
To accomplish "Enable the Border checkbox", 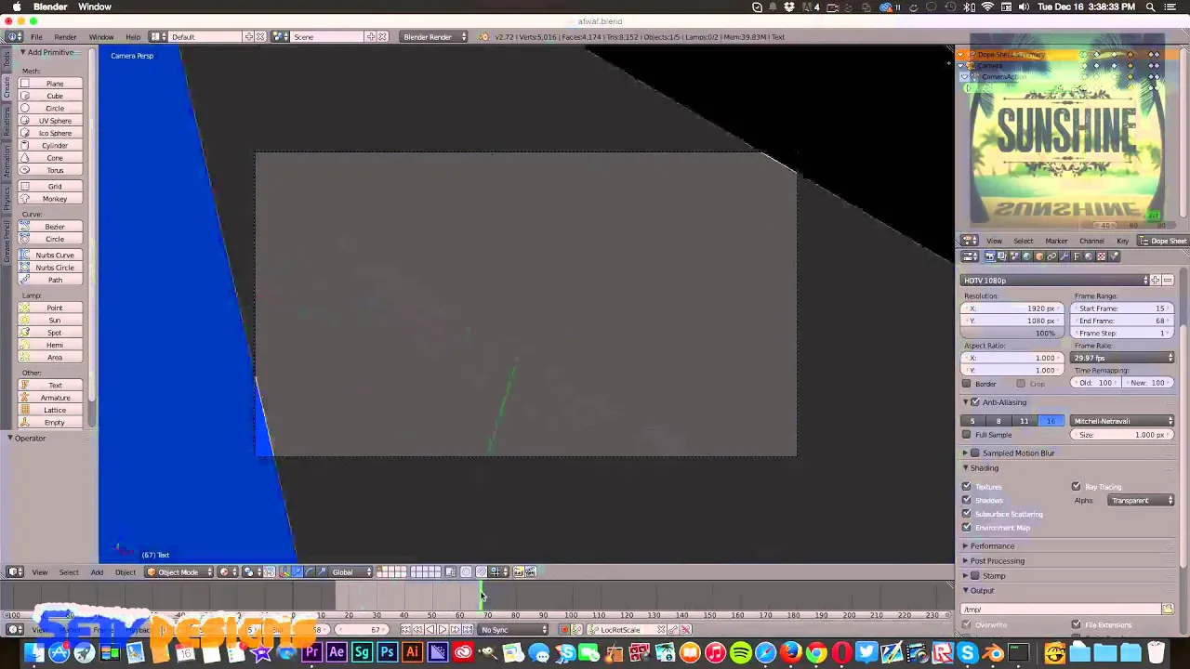I will pos(966,384).
